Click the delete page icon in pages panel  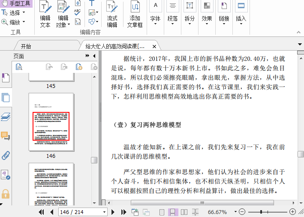pos(94,67)
